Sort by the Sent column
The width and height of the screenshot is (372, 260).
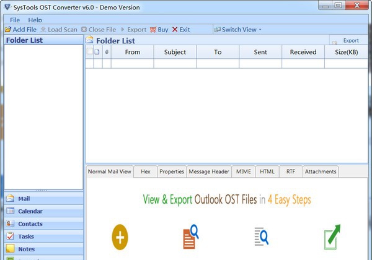pyautogui.click(x=260, y=52)
